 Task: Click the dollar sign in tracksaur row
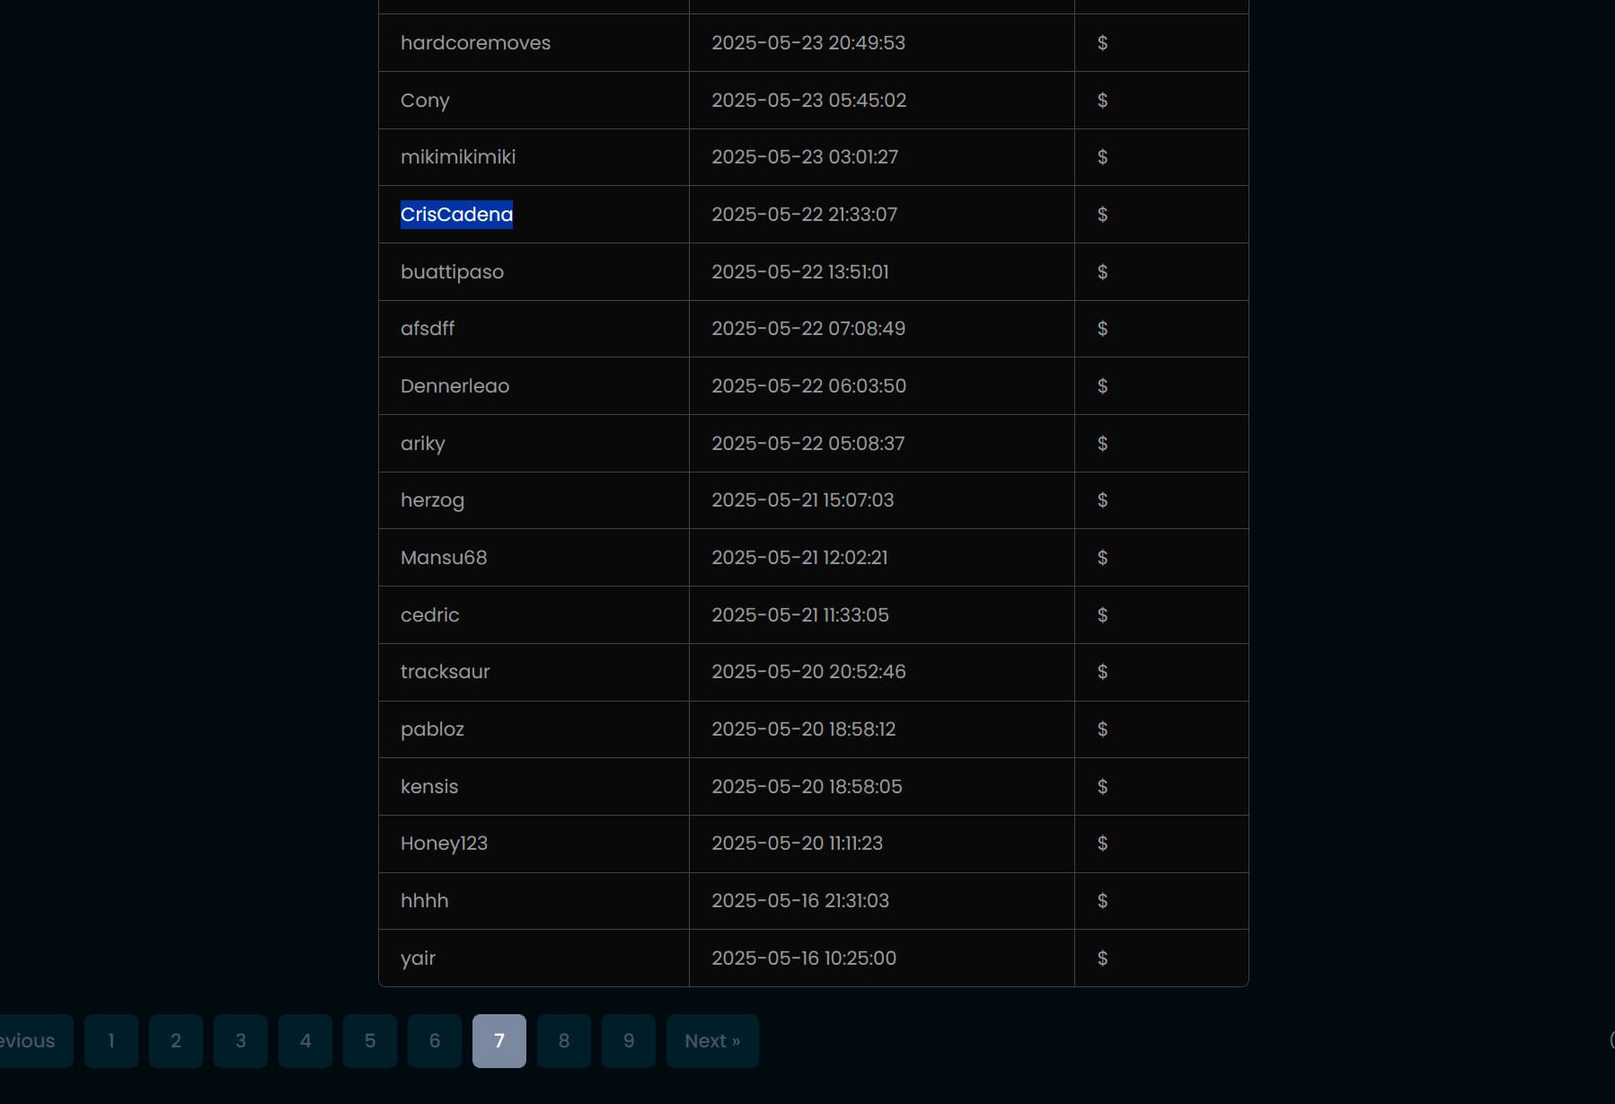1102,672
